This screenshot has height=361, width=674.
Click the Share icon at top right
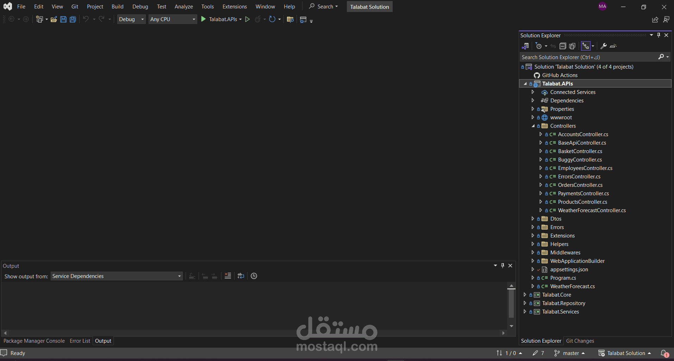click(x=655, y=20)
